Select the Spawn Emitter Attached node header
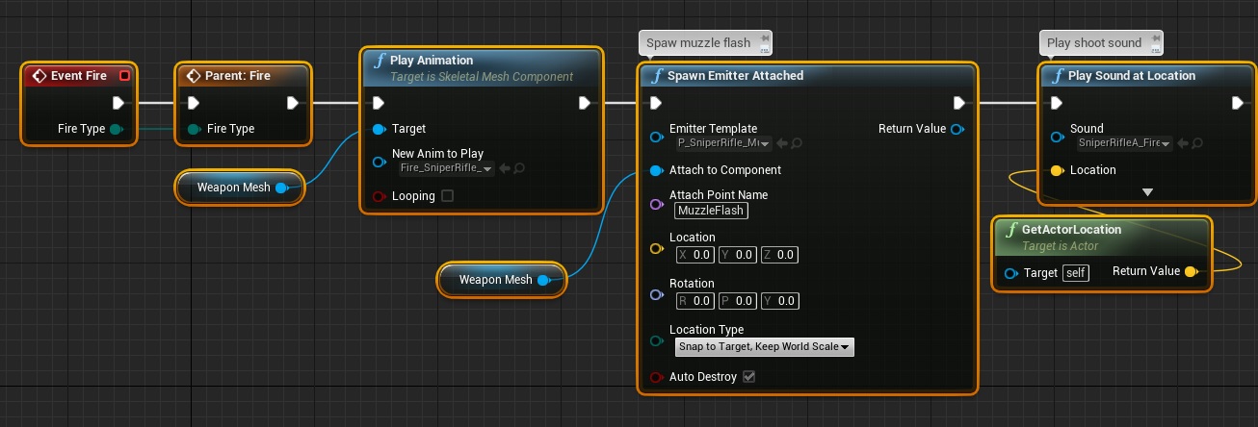1258x427 pixels. pyautogui.click(x=807, y=75)
